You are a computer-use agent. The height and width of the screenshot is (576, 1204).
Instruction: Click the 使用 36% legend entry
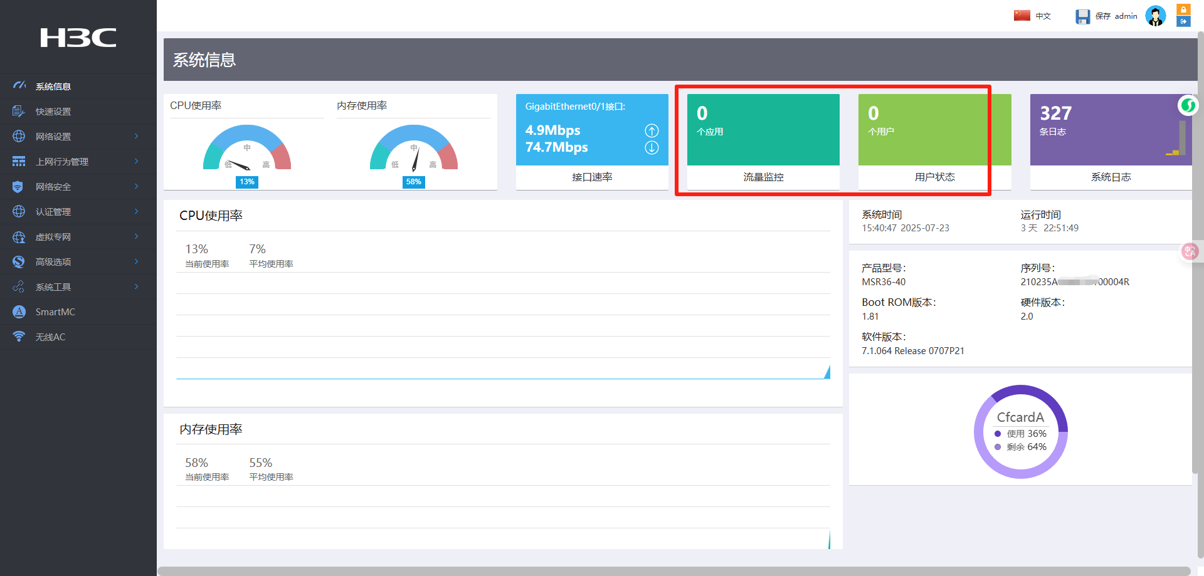click(1021, 434)
